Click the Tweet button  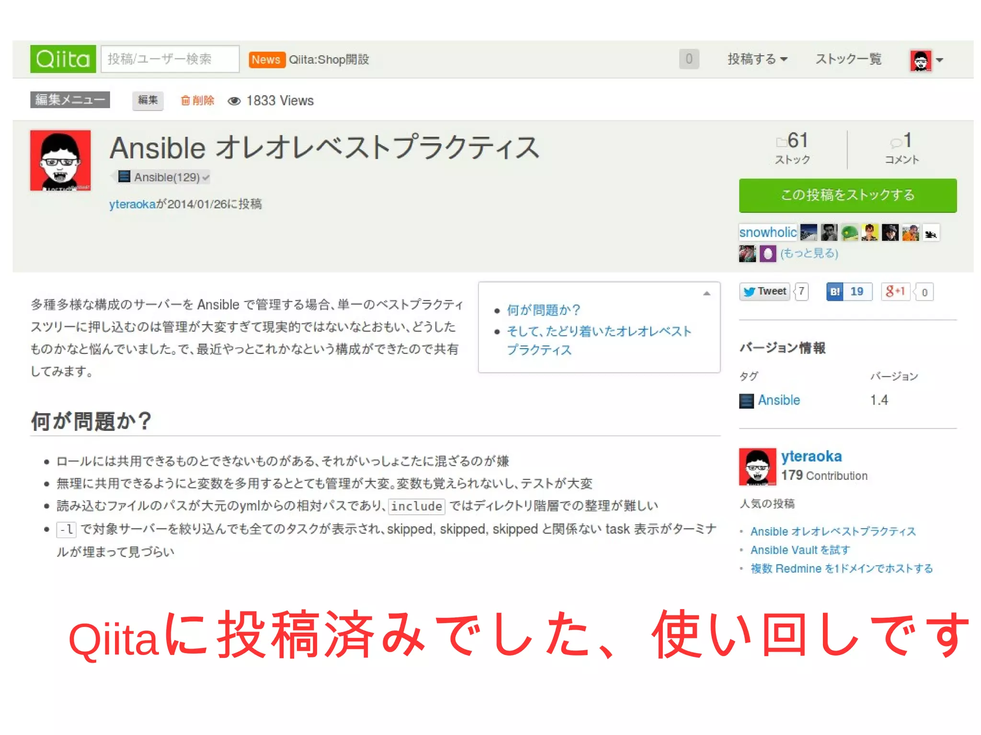[x=764, y=291]
